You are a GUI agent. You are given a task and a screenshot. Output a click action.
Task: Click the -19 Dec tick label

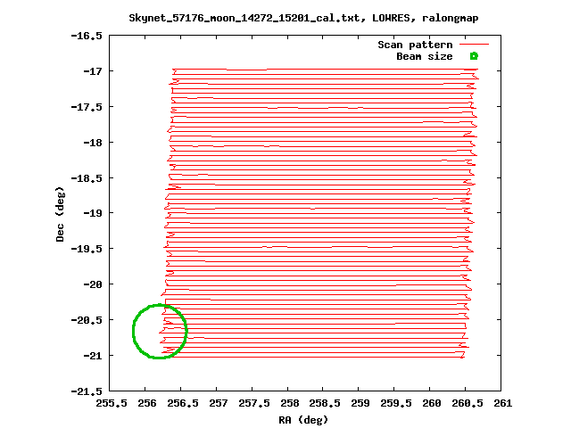point(93,213)
